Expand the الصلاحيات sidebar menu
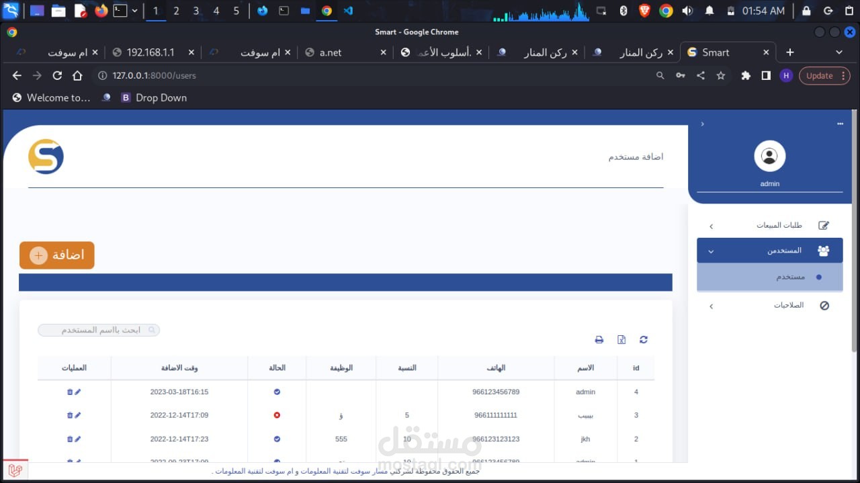860x483 pixels. tap(769, 306)
